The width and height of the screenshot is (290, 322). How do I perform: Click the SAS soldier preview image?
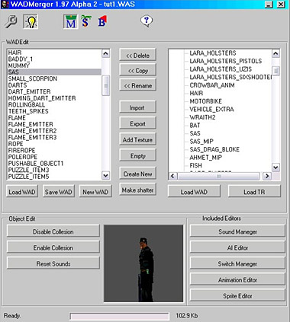(x=143, y=263)
